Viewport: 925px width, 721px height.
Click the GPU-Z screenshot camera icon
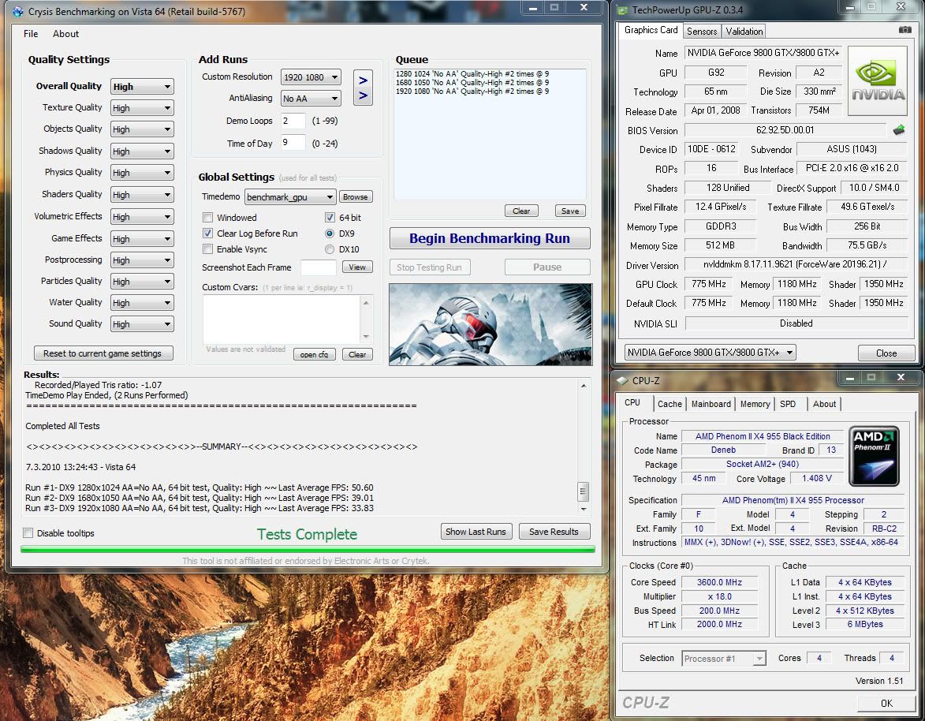point(904,29)
